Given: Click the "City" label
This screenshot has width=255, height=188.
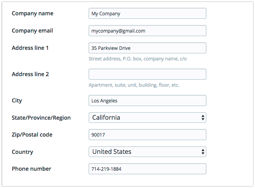Looking at the screenshot, I should click(17, 100).
